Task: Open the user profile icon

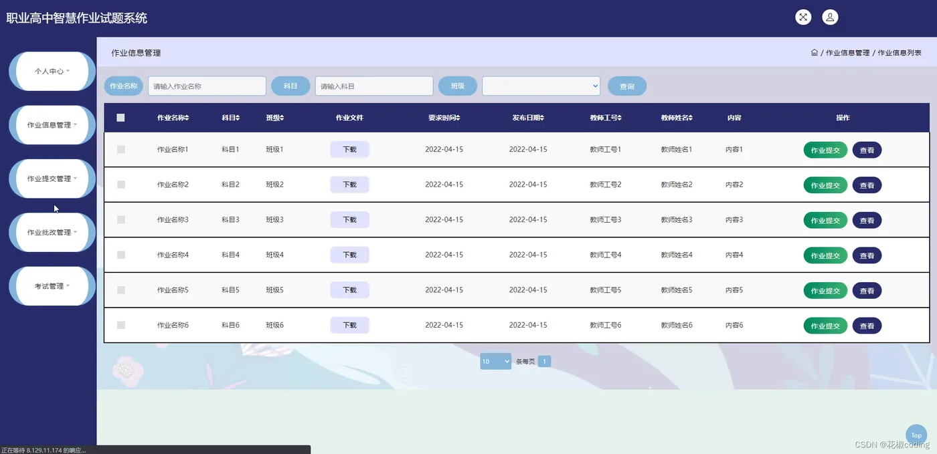Action: pyautogui.click(x=830, y=17)
